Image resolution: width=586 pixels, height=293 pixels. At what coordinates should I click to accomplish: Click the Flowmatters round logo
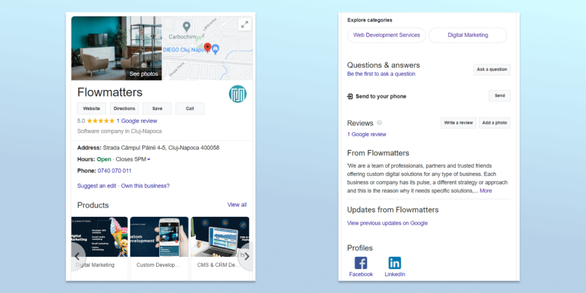click(237, 93)
